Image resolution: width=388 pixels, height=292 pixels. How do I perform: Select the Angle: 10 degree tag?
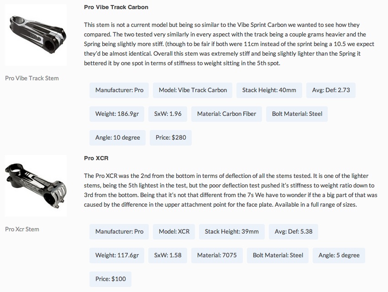118,137
